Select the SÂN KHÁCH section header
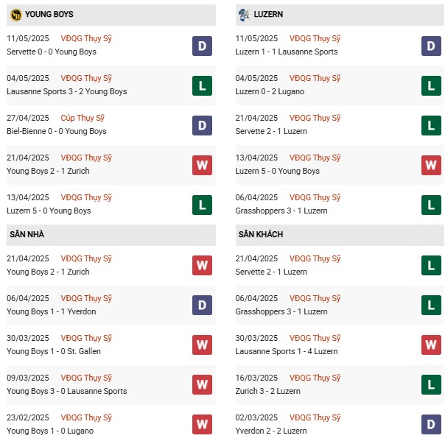The image size is (445, 441). pos(340,235)
